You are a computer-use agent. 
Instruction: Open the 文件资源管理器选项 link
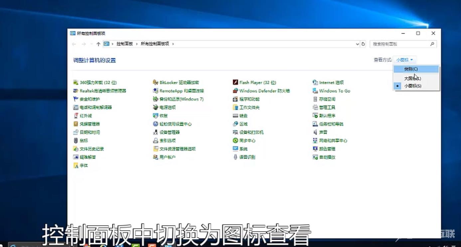tap(178, 149)
